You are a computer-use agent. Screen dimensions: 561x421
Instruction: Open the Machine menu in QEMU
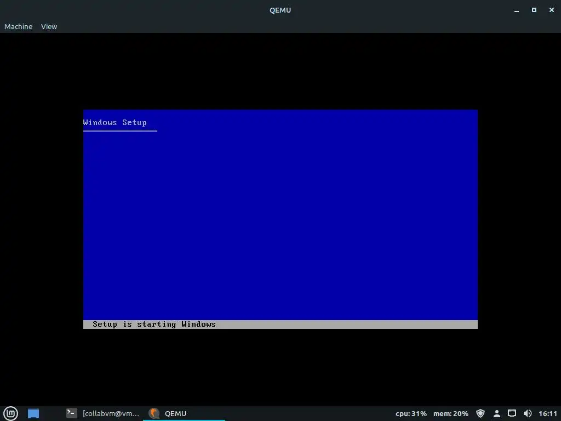coord(18,26)
